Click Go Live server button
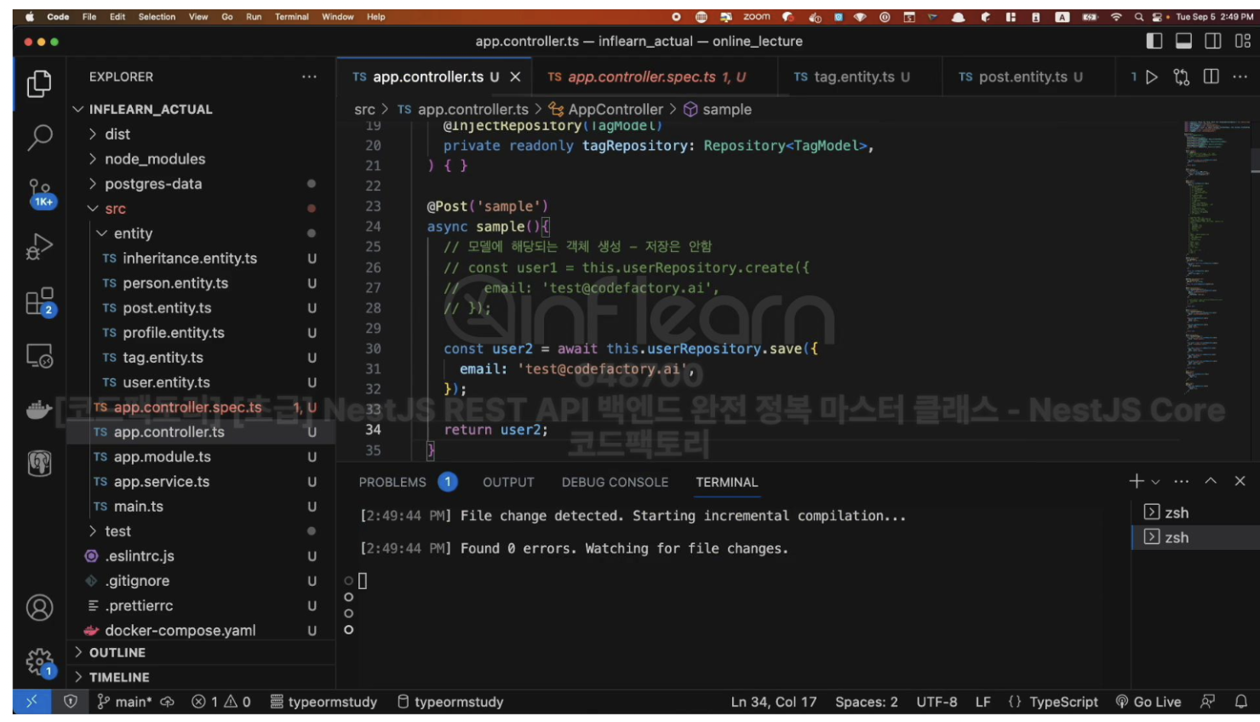Screen dimensions: 1260x722 pos(1148,702)
